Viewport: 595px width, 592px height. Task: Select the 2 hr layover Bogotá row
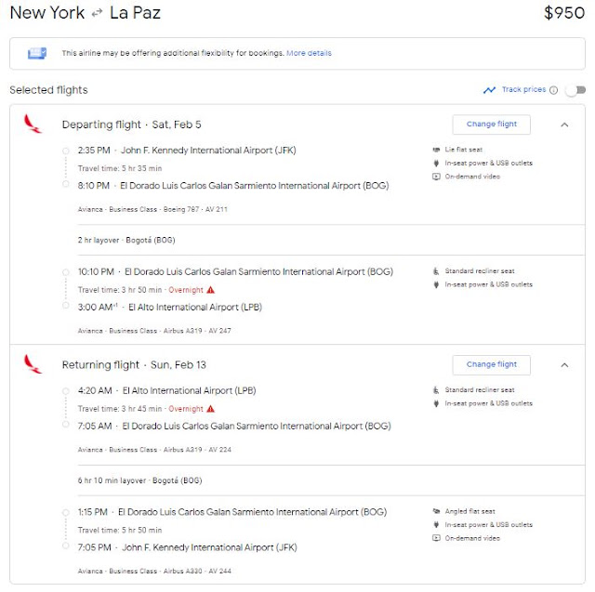pos(331,240)
